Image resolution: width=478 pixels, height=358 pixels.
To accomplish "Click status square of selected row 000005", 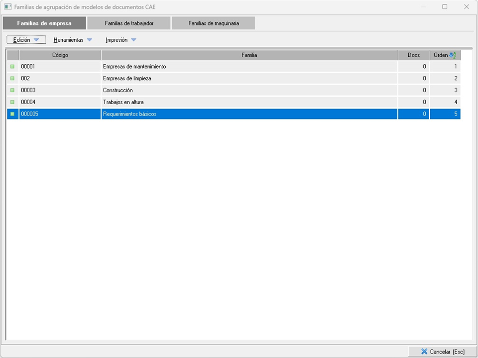I will [12, 114].
